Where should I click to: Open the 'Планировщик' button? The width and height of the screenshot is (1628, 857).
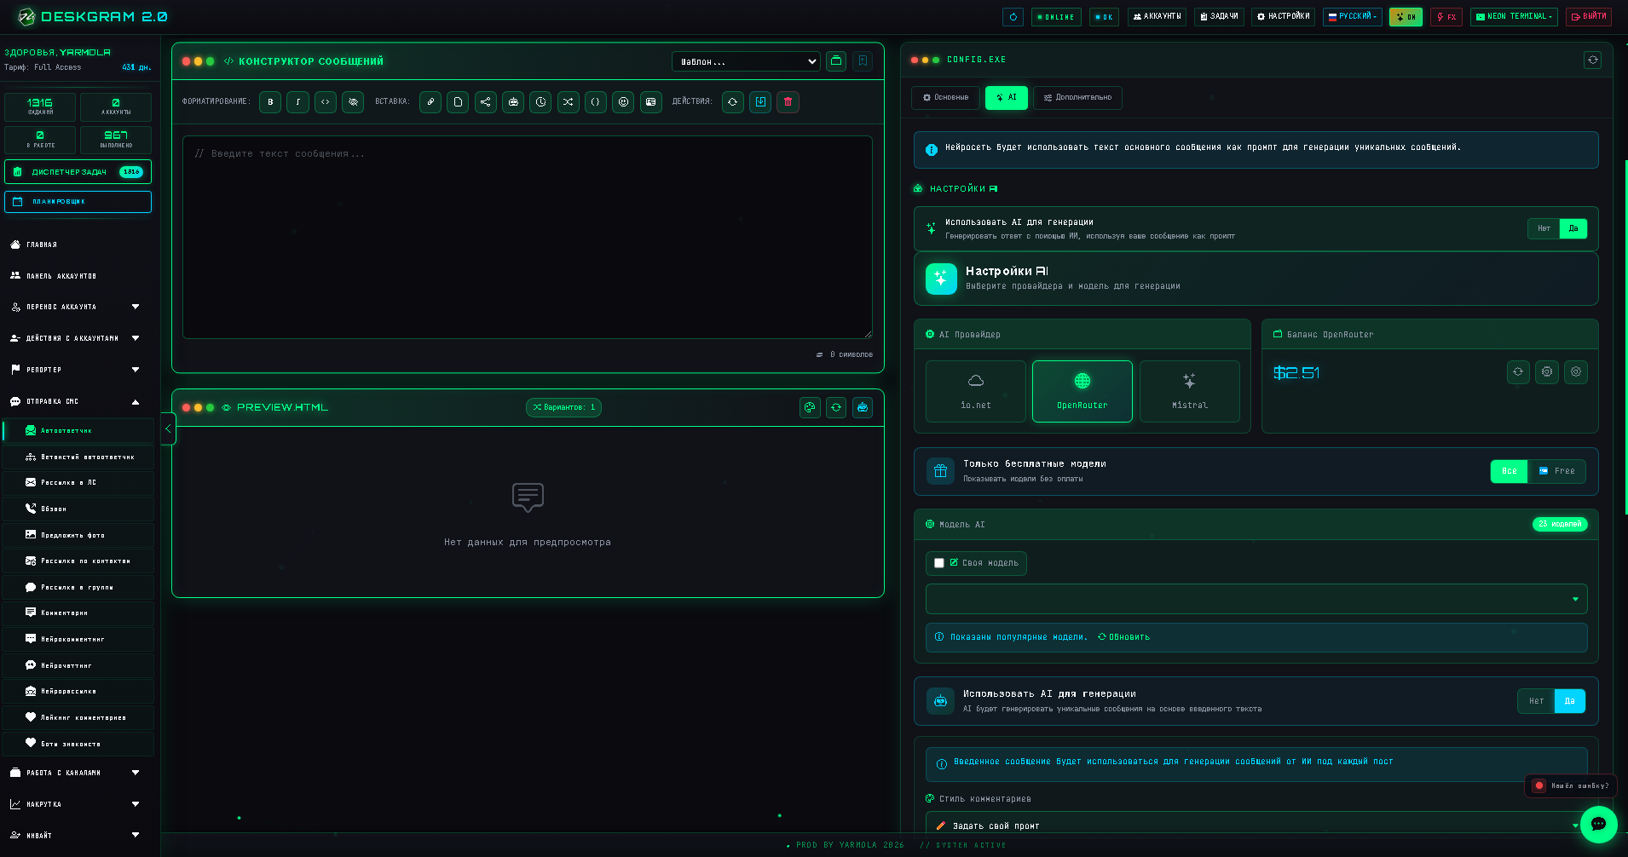coord(78,202)
